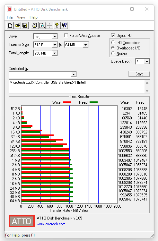
Task: Click the ATTO app icon in title bar
Action: click(x=10, y=9)
